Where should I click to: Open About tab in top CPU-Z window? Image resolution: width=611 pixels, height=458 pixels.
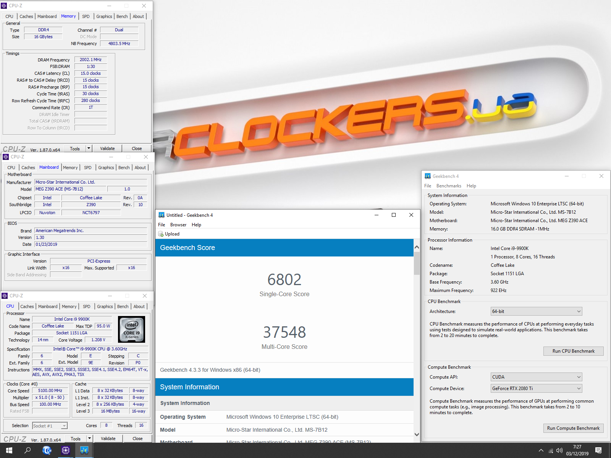(x=138, y=16)
